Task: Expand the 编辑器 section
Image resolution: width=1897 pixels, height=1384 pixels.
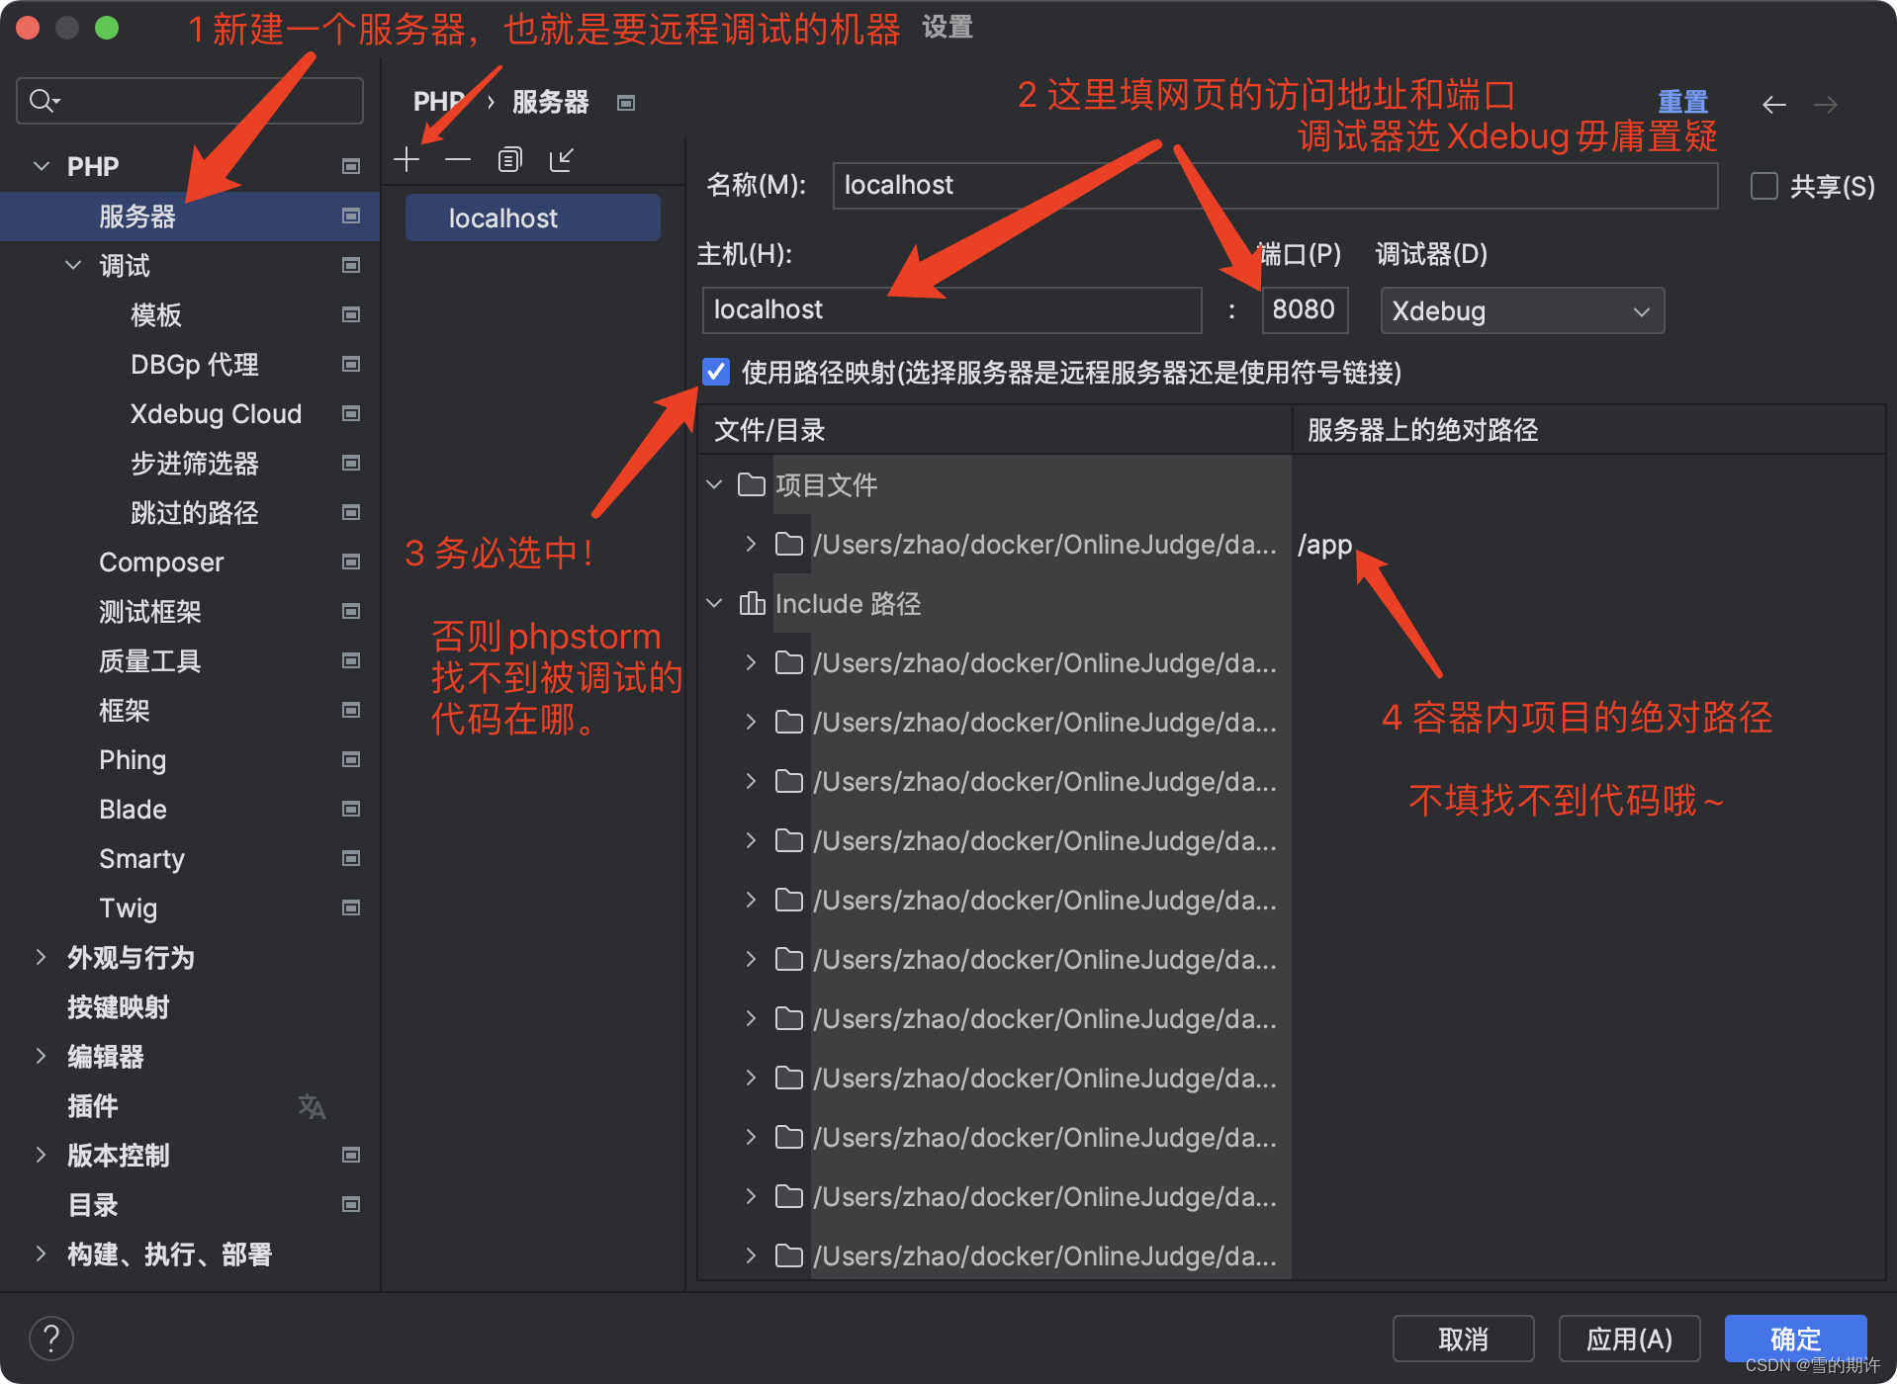Action: click(41, 1056)
